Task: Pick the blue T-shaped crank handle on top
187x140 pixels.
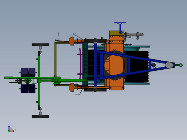Action: pos(120,27)
